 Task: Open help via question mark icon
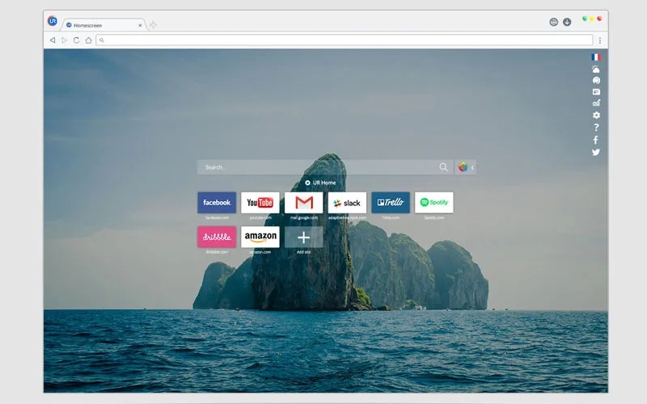(596, 128)
